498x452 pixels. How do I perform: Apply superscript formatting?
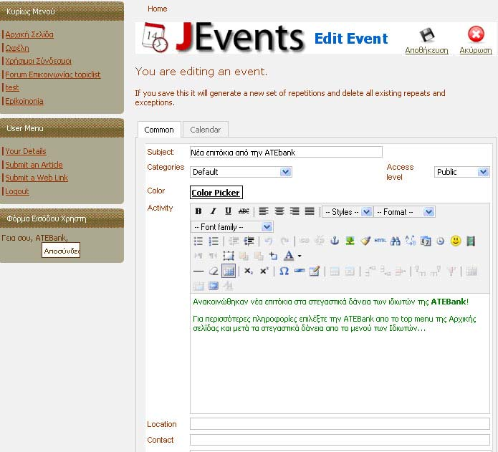[x=264, y=271]
